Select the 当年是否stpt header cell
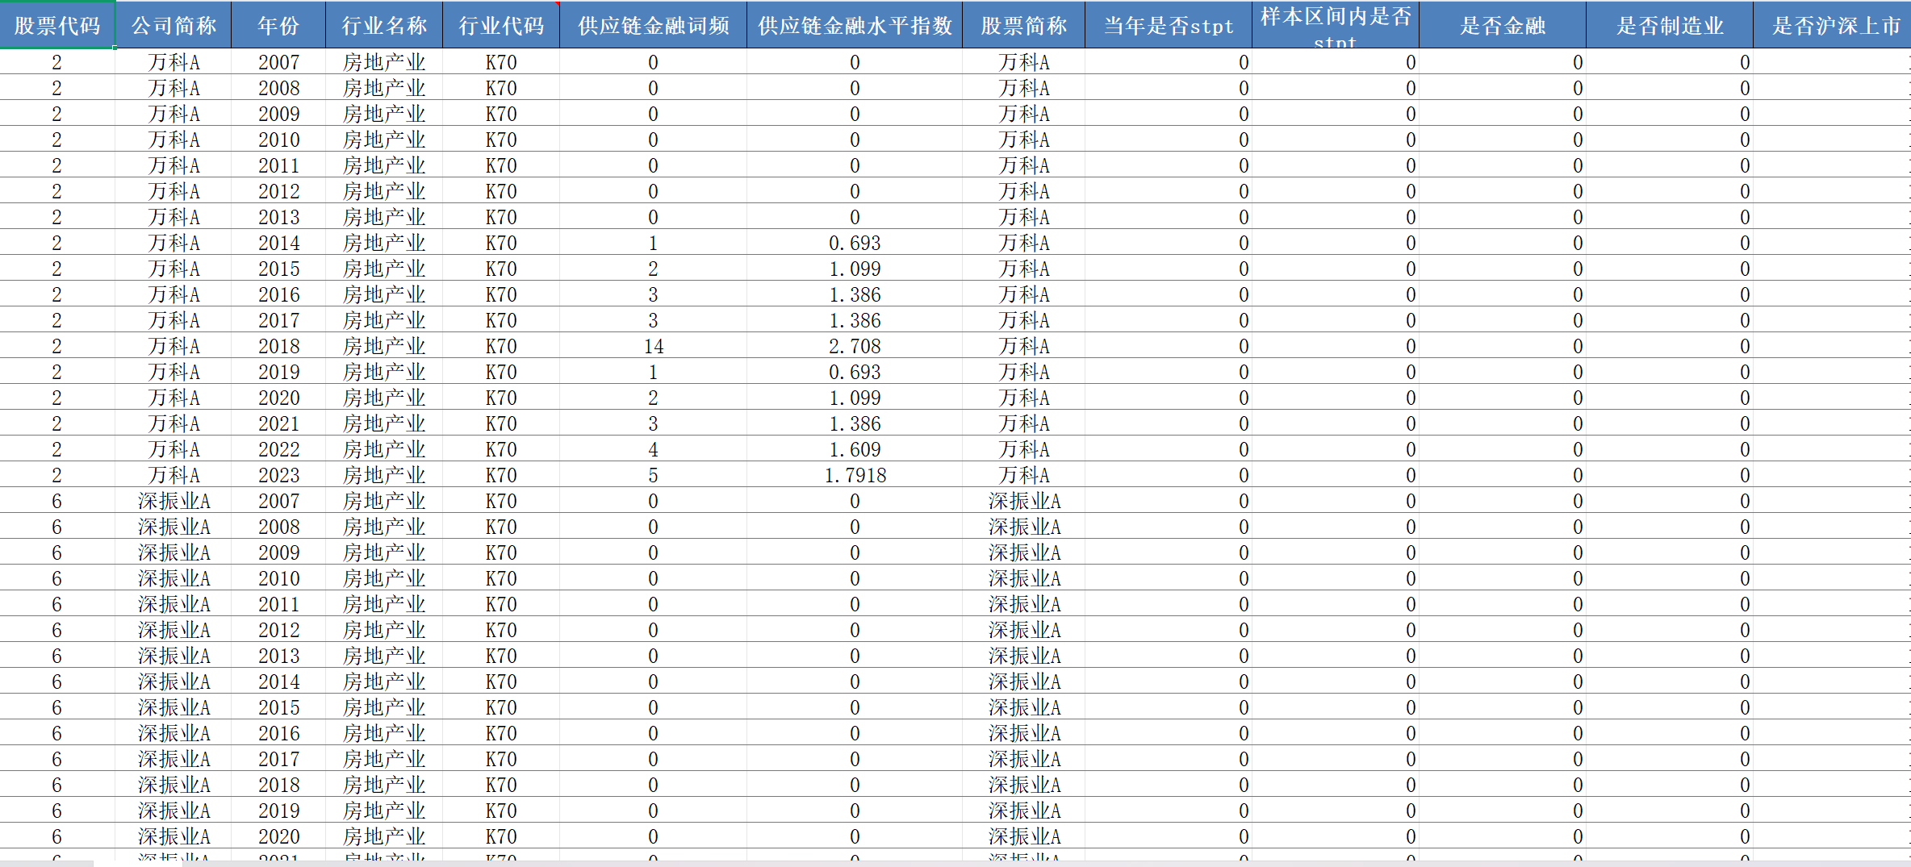This screenshot has width=1911, height=867. (1168, 25)
